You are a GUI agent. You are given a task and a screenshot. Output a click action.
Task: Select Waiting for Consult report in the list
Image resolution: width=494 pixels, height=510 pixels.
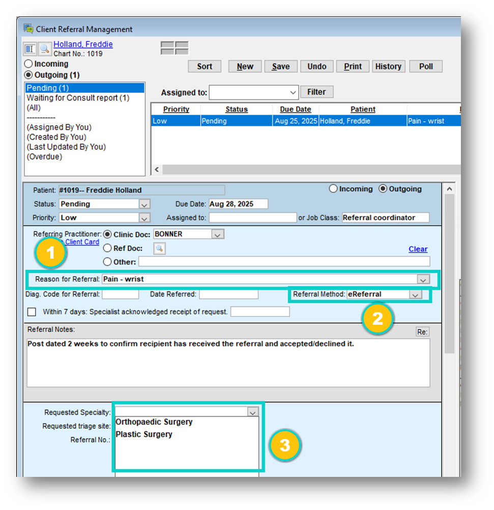coord(78,98)
